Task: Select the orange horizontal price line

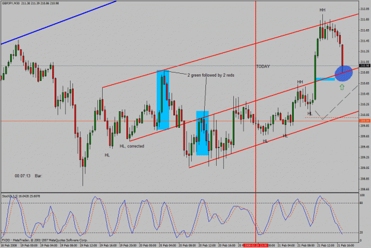Action: [x=180, y=121]
